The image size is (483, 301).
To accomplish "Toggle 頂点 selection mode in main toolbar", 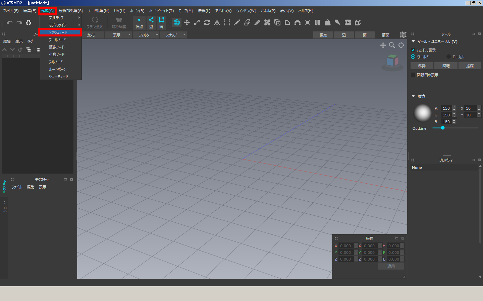I will (x=139, y=22).
